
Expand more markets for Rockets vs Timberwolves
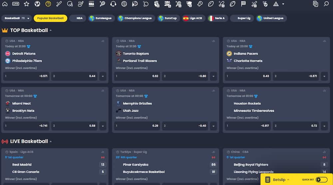click(324, 126)
